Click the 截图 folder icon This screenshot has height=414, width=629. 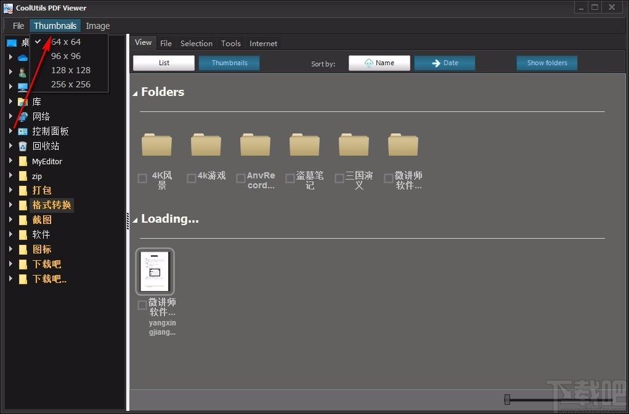pyautogui.click(x=23, y=220)
